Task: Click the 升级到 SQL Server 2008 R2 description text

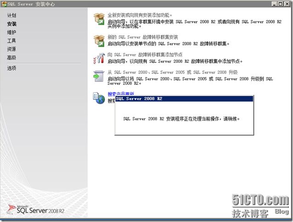Action: (190, 81)
